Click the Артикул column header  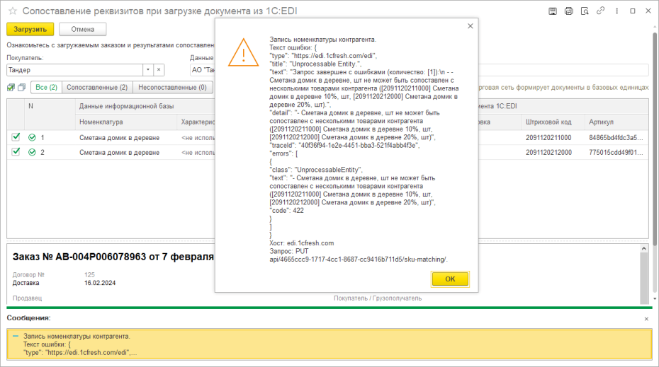[x=616, y=122]
